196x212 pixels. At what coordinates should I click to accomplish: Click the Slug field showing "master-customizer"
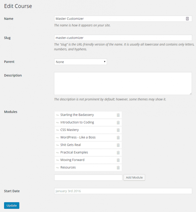point(115,38)
